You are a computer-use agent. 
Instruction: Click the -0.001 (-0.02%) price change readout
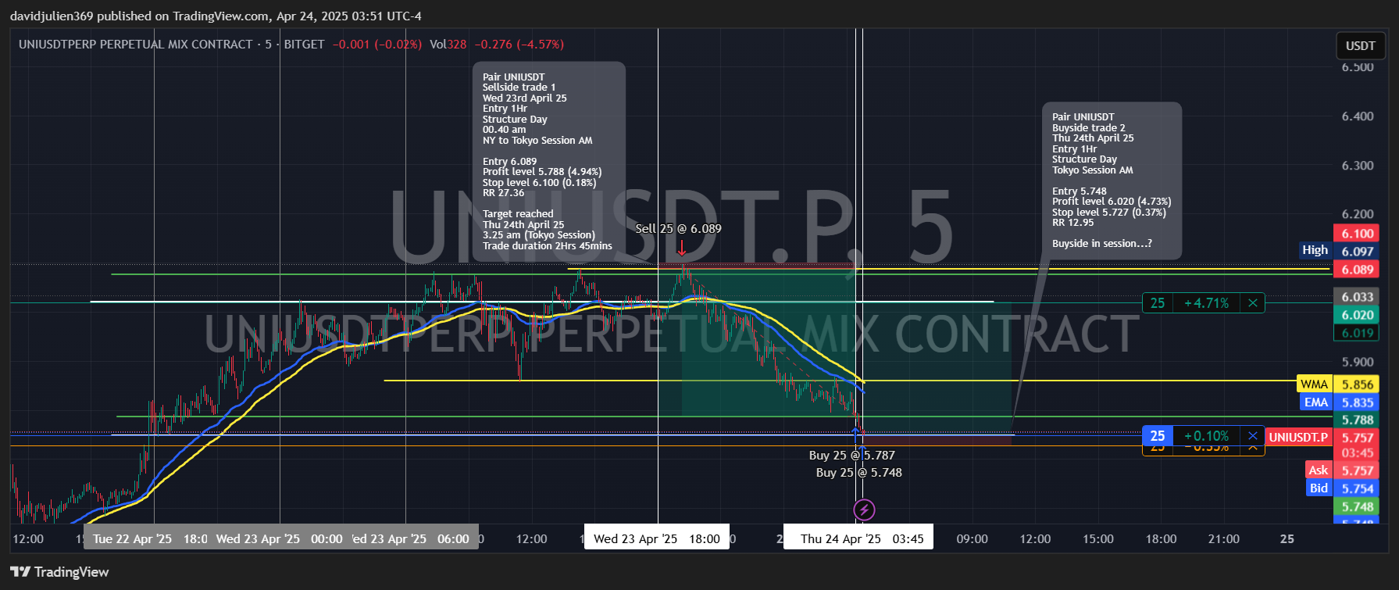click(x=377, y=45)
